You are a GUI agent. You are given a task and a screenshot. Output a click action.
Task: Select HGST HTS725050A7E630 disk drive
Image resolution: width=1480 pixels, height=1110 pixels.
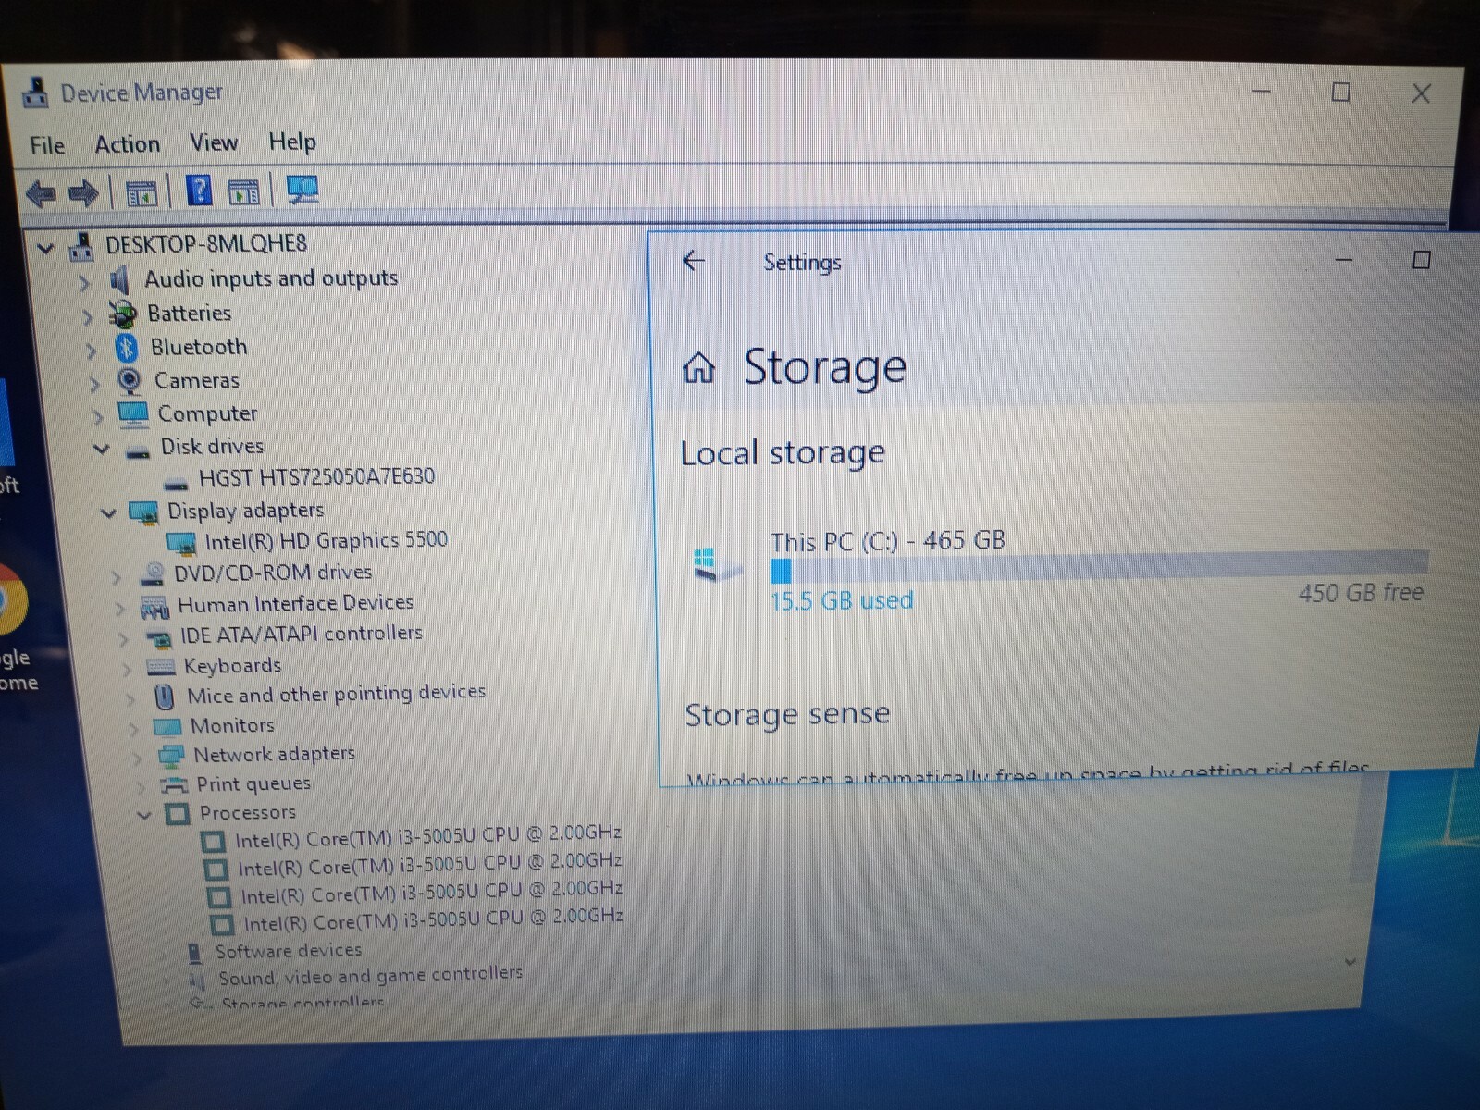pyautogui.click(x=316, y=476)
